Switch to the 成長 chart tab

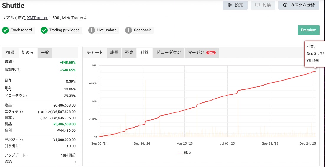coord(114,53)
